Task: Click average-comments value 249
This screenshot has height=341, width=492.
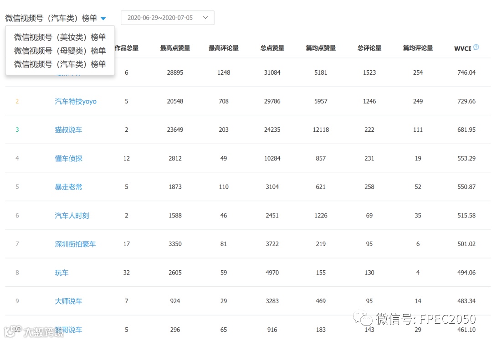Action: tap(418, 101)
